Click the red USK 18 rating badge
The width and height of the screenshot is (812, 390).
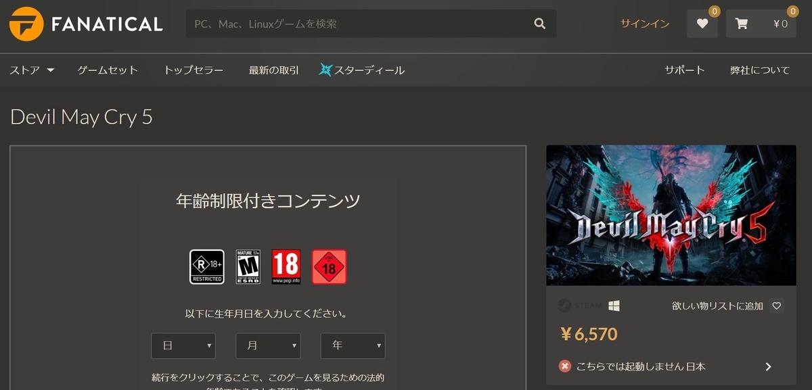tap(329, 267)
